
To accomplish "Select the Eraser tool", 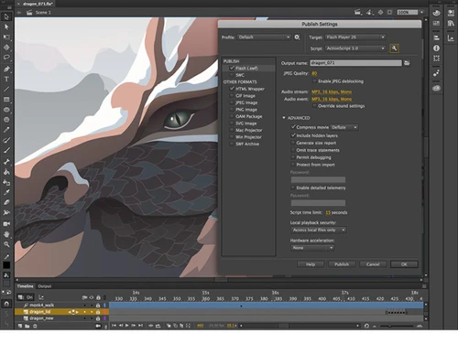I will coord(6,202).
